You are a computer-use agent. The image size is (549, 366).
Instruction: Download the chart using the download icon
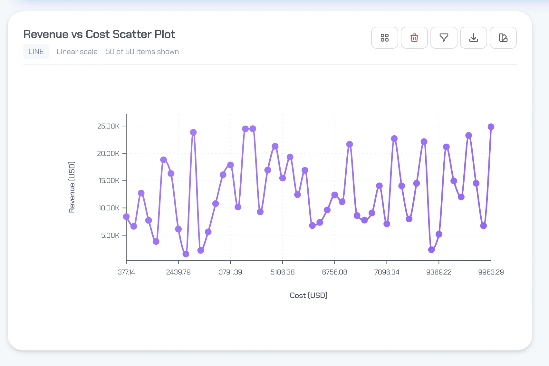click(473, 38)
